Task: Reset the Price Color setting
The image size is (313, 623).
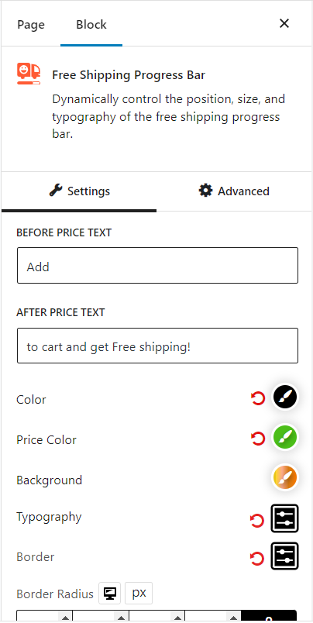Action: tap(258, 439)
